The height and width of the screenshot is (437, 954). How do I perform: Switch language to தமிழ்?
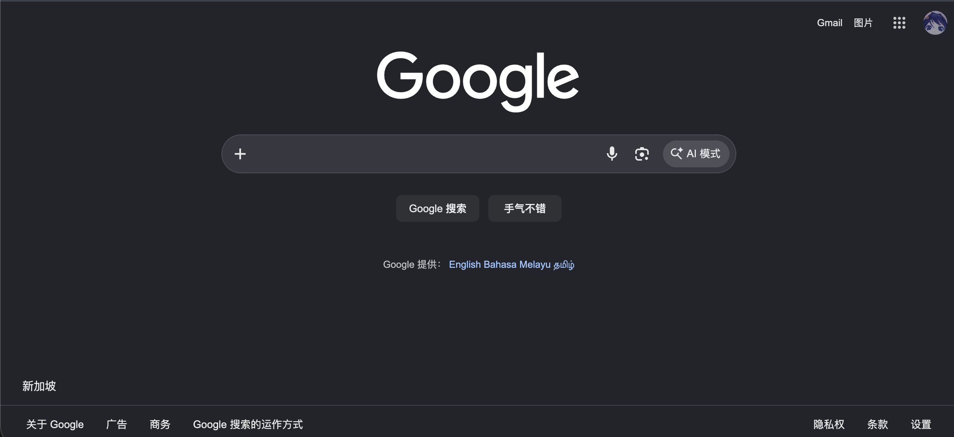(x=564, y=264)
